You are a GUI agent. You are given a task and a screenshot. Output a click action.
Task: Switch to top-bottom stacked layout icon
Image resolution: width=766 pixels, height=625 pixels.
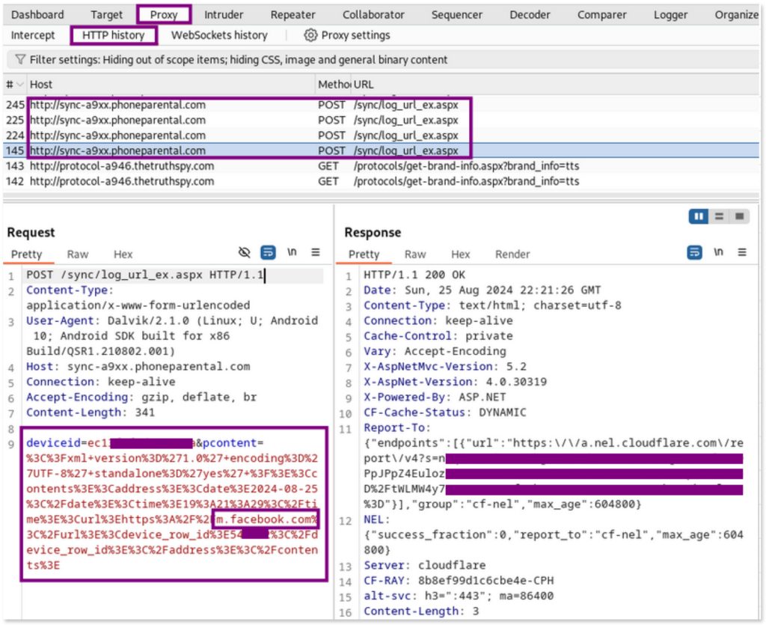719,216
